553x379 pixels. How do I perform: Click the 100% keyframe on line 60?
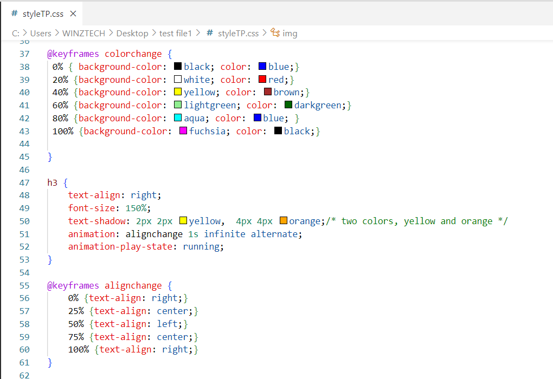[79, 350]
